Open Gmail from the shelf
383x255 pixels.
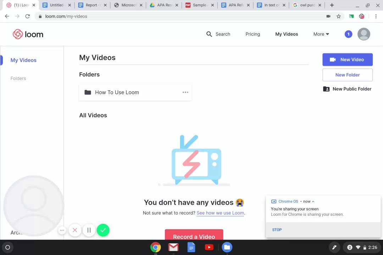[x=173, y=248]
